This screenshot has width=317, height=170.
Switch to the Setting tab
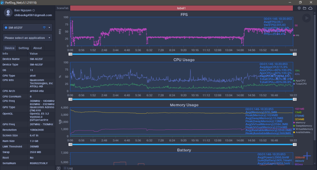23,48
